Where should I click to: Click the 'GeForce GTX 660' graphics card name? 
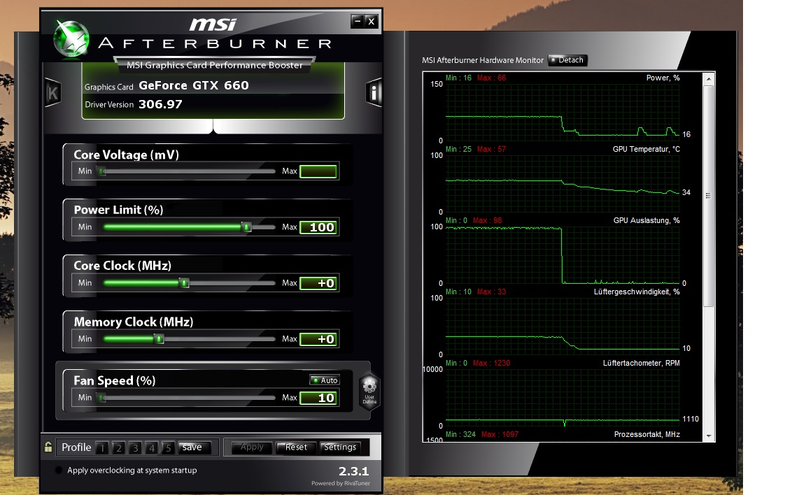(x=194, y=85)
